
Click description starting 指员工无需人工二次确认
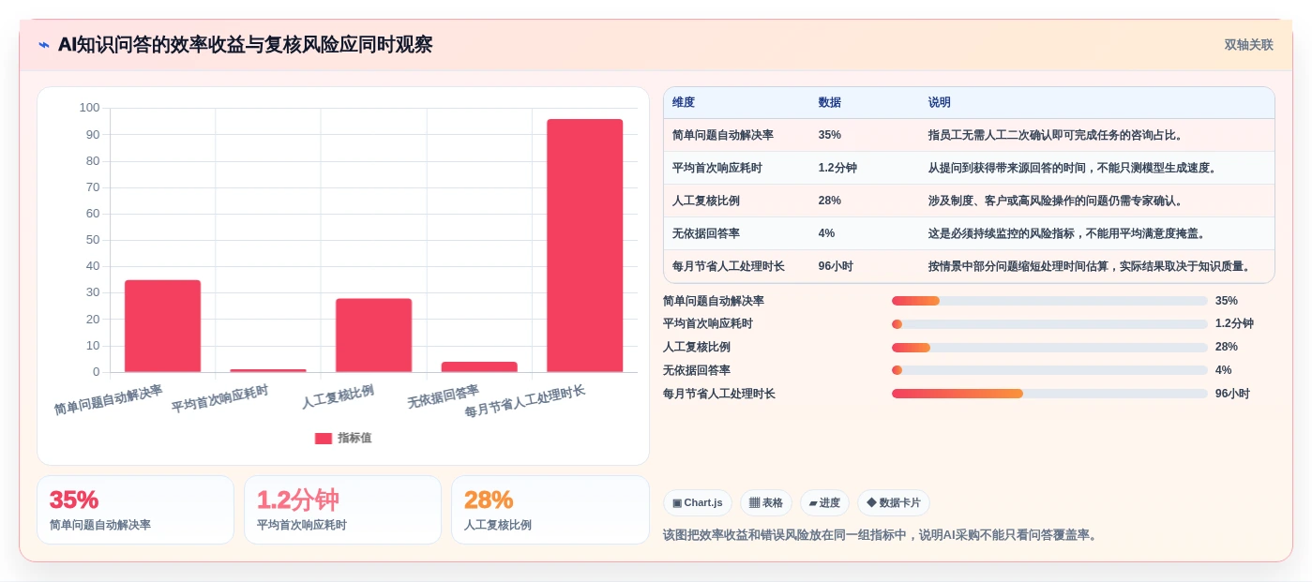pyautogui.click(x=1056, y=135)
